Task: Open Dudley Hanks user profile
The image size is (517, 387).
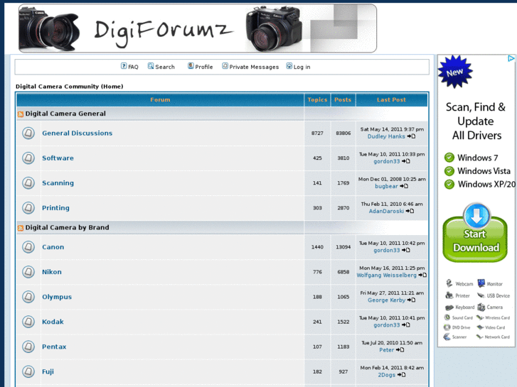Action: pos(386,136)
